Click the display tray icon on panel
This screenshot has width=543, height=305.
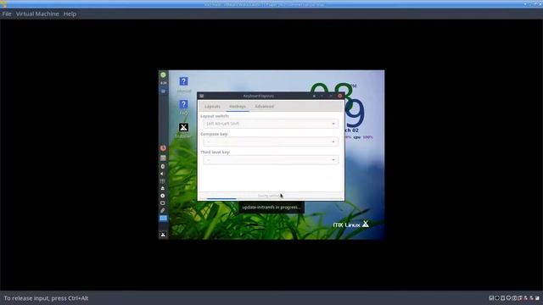163,203
